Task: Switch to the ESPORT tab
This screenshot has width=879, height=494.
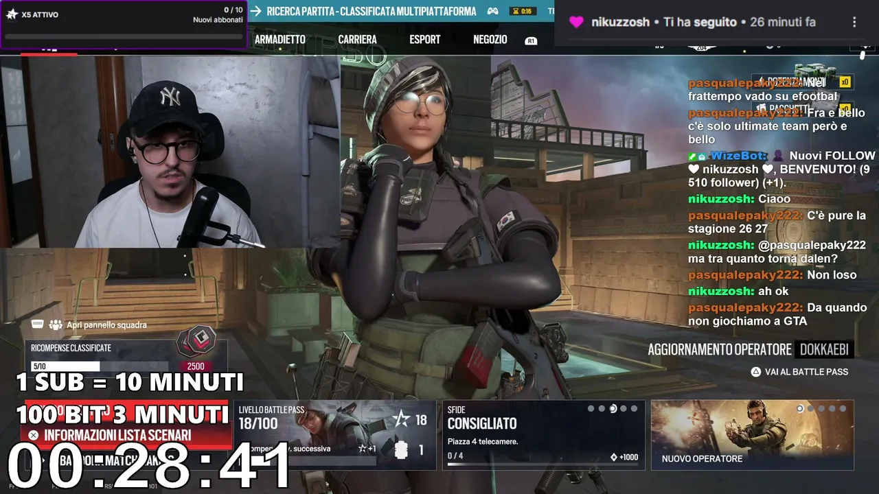Action: point(425,40)
